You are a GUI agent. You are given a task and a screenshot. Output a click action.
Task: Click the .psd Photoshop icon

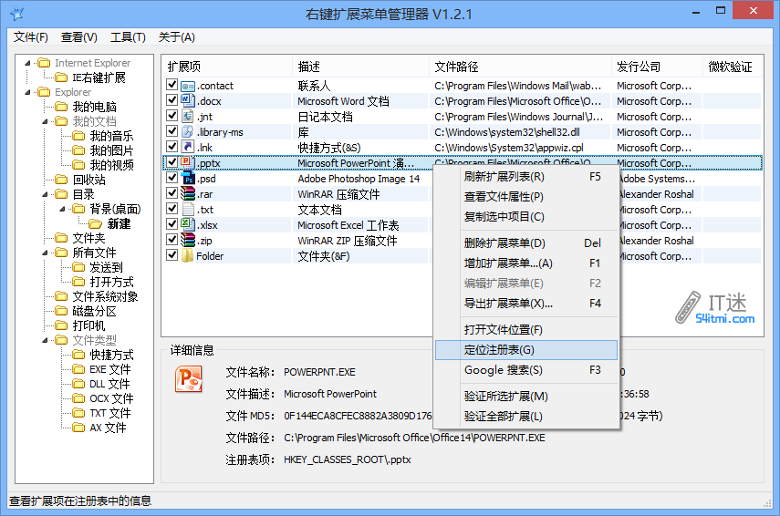(188, 179)
